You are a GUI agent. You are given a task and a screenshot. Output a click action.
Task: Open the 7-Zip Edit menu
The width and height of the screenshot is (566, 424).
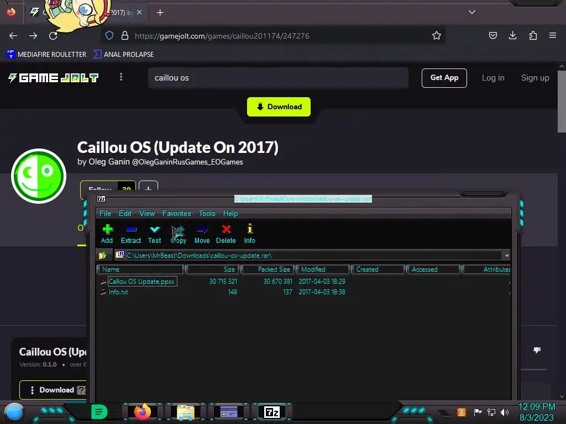coord(125,213)
